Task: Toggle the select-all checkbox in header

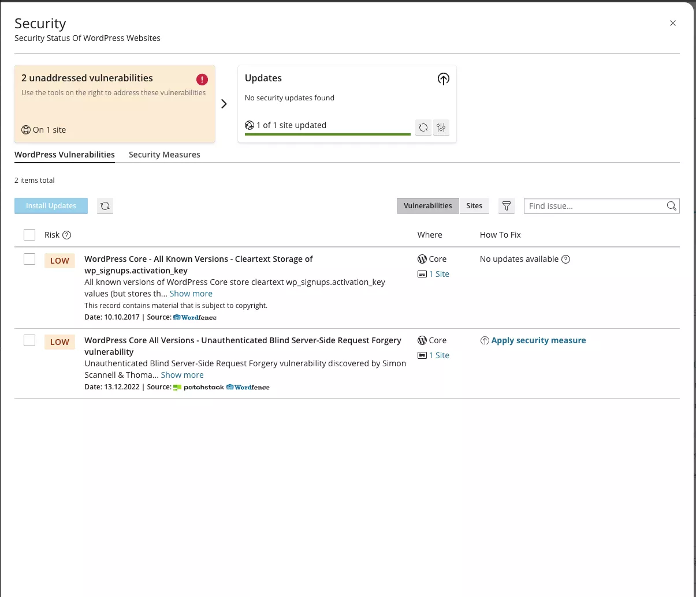Action: point(29,235)
